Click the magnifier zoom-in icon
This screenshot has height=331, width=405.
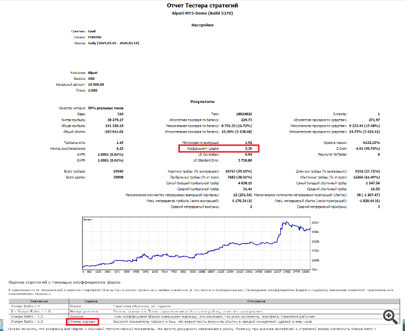[x=390, y=317]
